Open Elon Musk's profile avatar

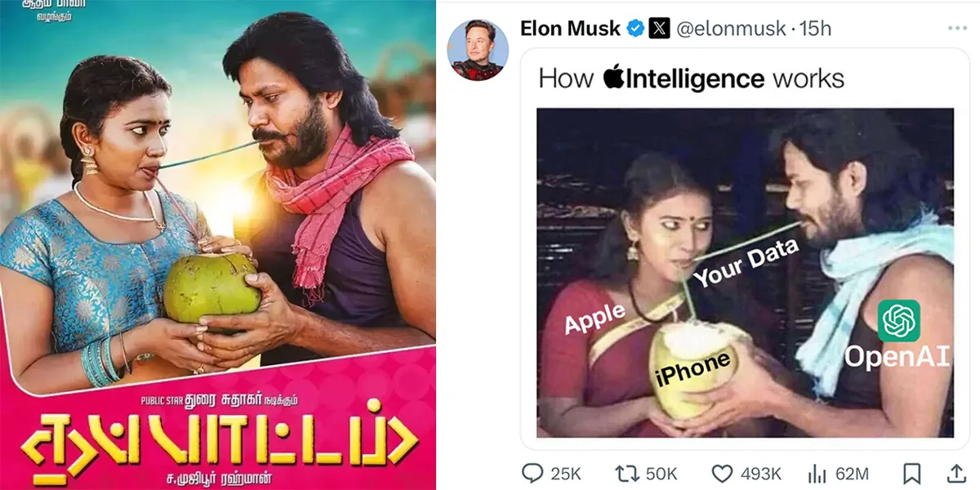pyautogui.click(x=477, y=50)
